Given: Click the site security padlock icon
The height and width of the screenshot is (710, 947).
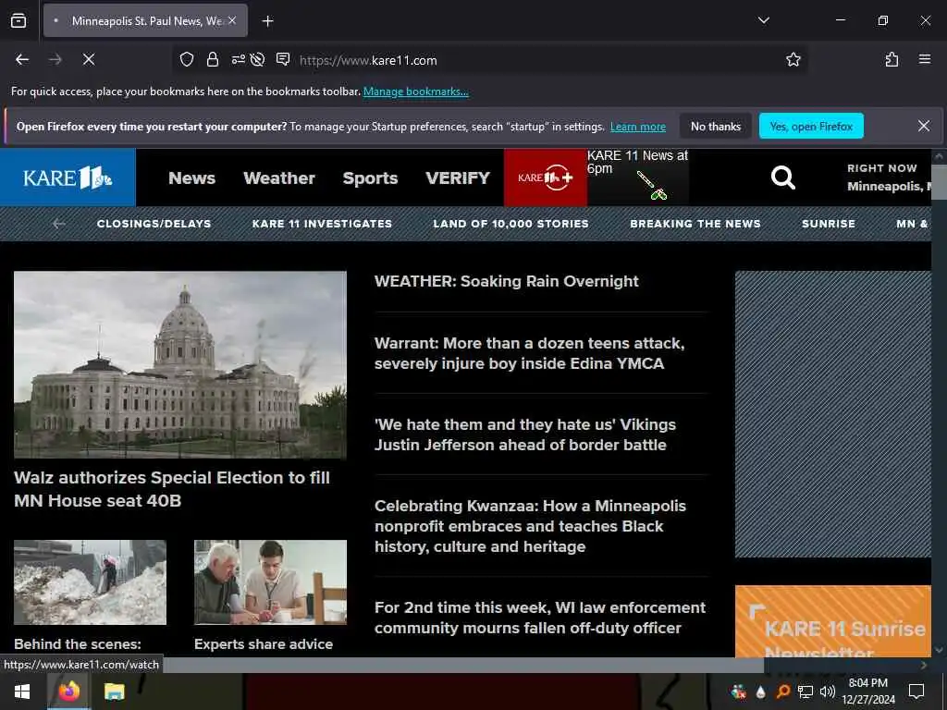Looking at the screenshot, I should coord(213,59).
